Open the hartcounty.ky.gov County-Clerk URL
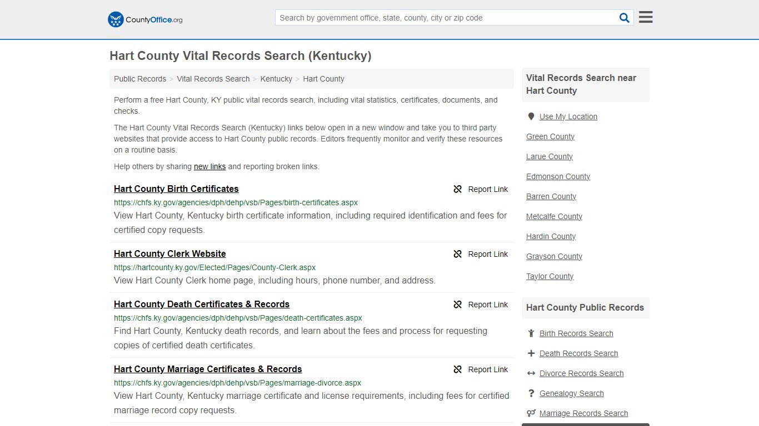This screenshot has height=426, width=759. coord(215,267)
